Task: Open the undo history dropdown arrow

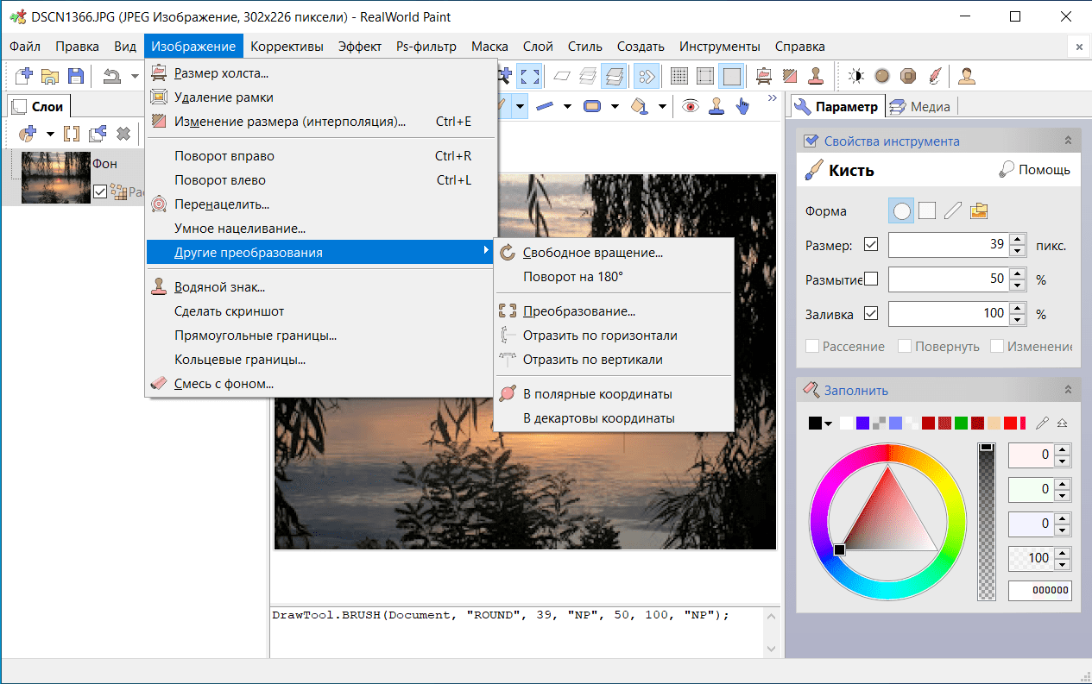Action: (135, 76)
